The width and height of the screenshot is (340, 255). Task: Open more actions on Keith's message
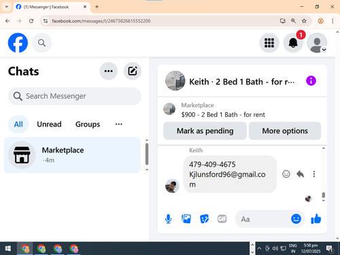tap(314, 174)
